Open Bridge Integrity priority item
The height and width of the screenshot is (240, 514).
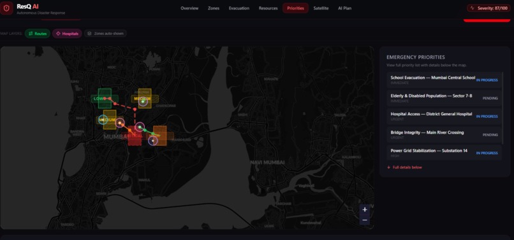click(444, 134)
